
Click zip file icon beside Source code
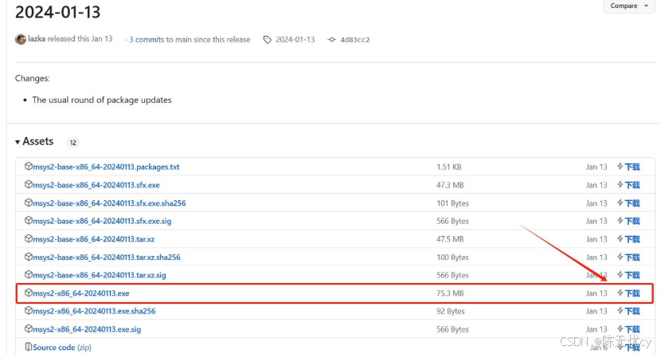pyautogui.click(x=28, y=347)
